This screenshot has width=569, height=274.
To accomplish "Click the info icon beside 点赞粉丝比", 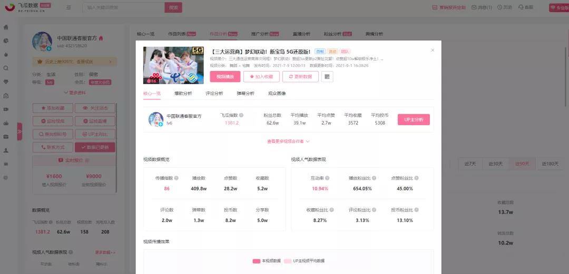I will coord(417,178).
